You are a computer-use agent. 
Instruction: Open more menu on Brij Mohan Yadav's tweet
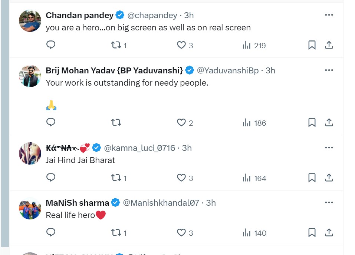pos(329,70)
